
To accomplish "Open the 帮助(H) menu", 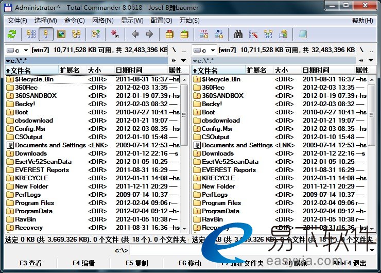I will (362, 21).
